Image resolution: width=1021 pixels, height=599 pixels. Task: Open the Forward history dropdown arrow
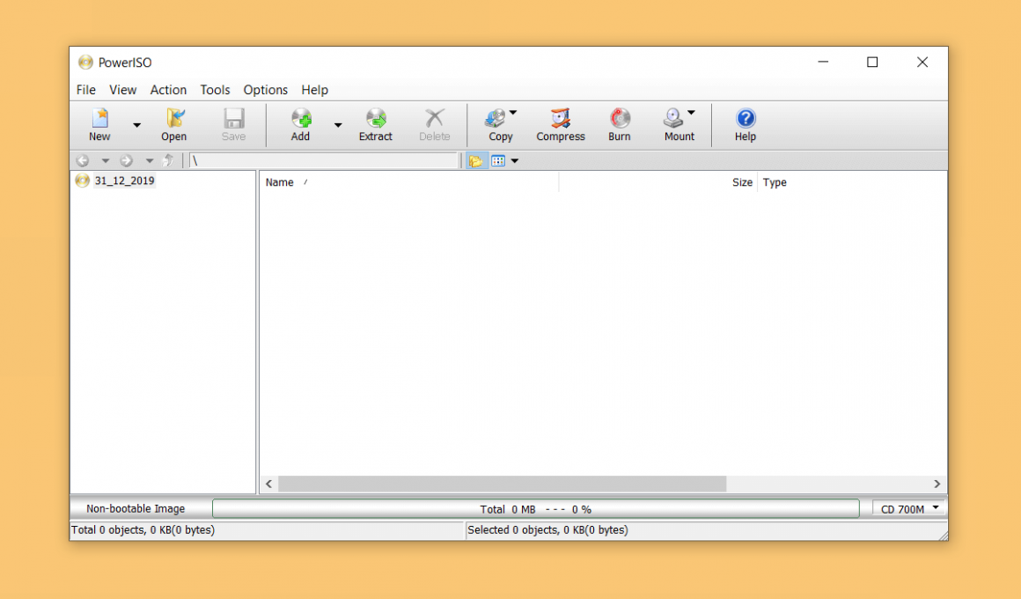point(149,161)
